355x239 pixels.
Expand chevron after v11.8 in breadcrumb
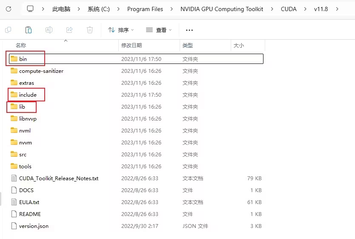click(337, 9)
